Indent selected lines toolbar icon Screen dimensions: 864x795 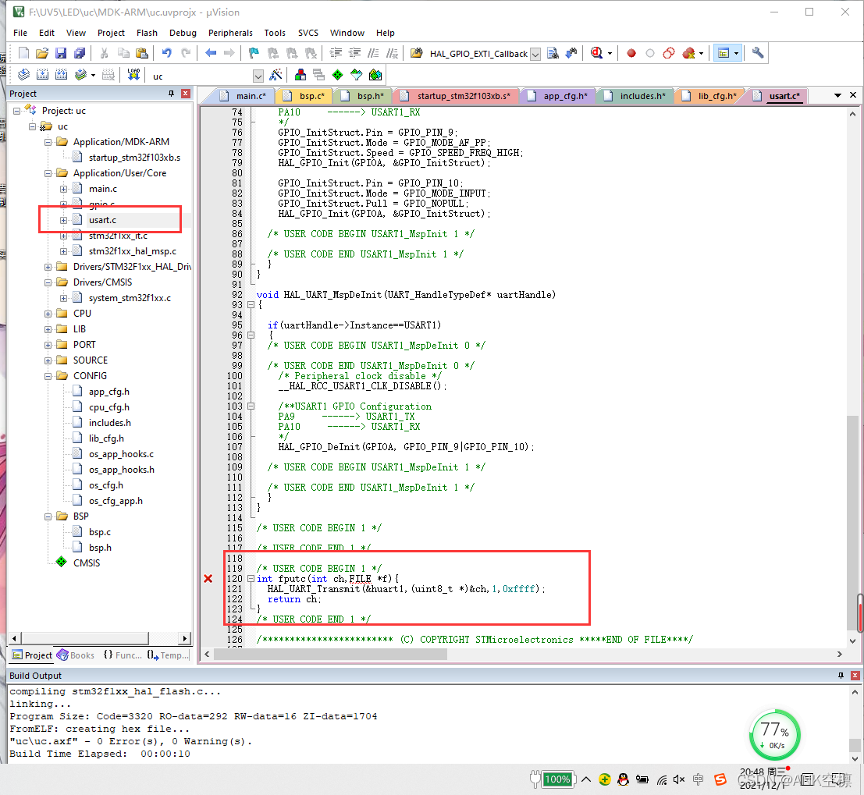tap(336, 53)
